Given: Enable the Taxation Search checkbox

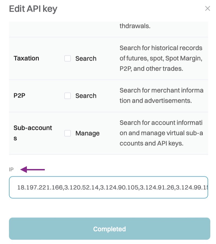Looking at the screenshot, I should click(x=68, y=58).
